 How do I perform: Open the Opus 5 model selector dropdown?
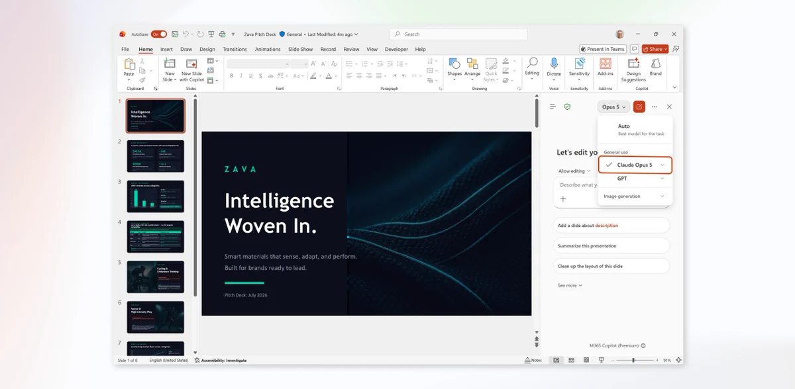pyautogui.click(x=614, y=107)
